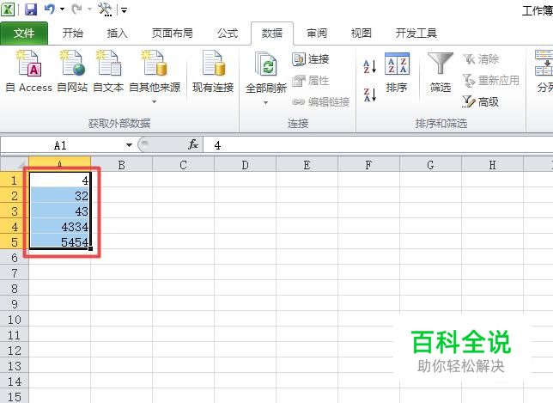The height and width of the screenshot is (403, 553).
Task: Click the grayed-out 属性 (Properties) button
Action: [x=311, y=81]
